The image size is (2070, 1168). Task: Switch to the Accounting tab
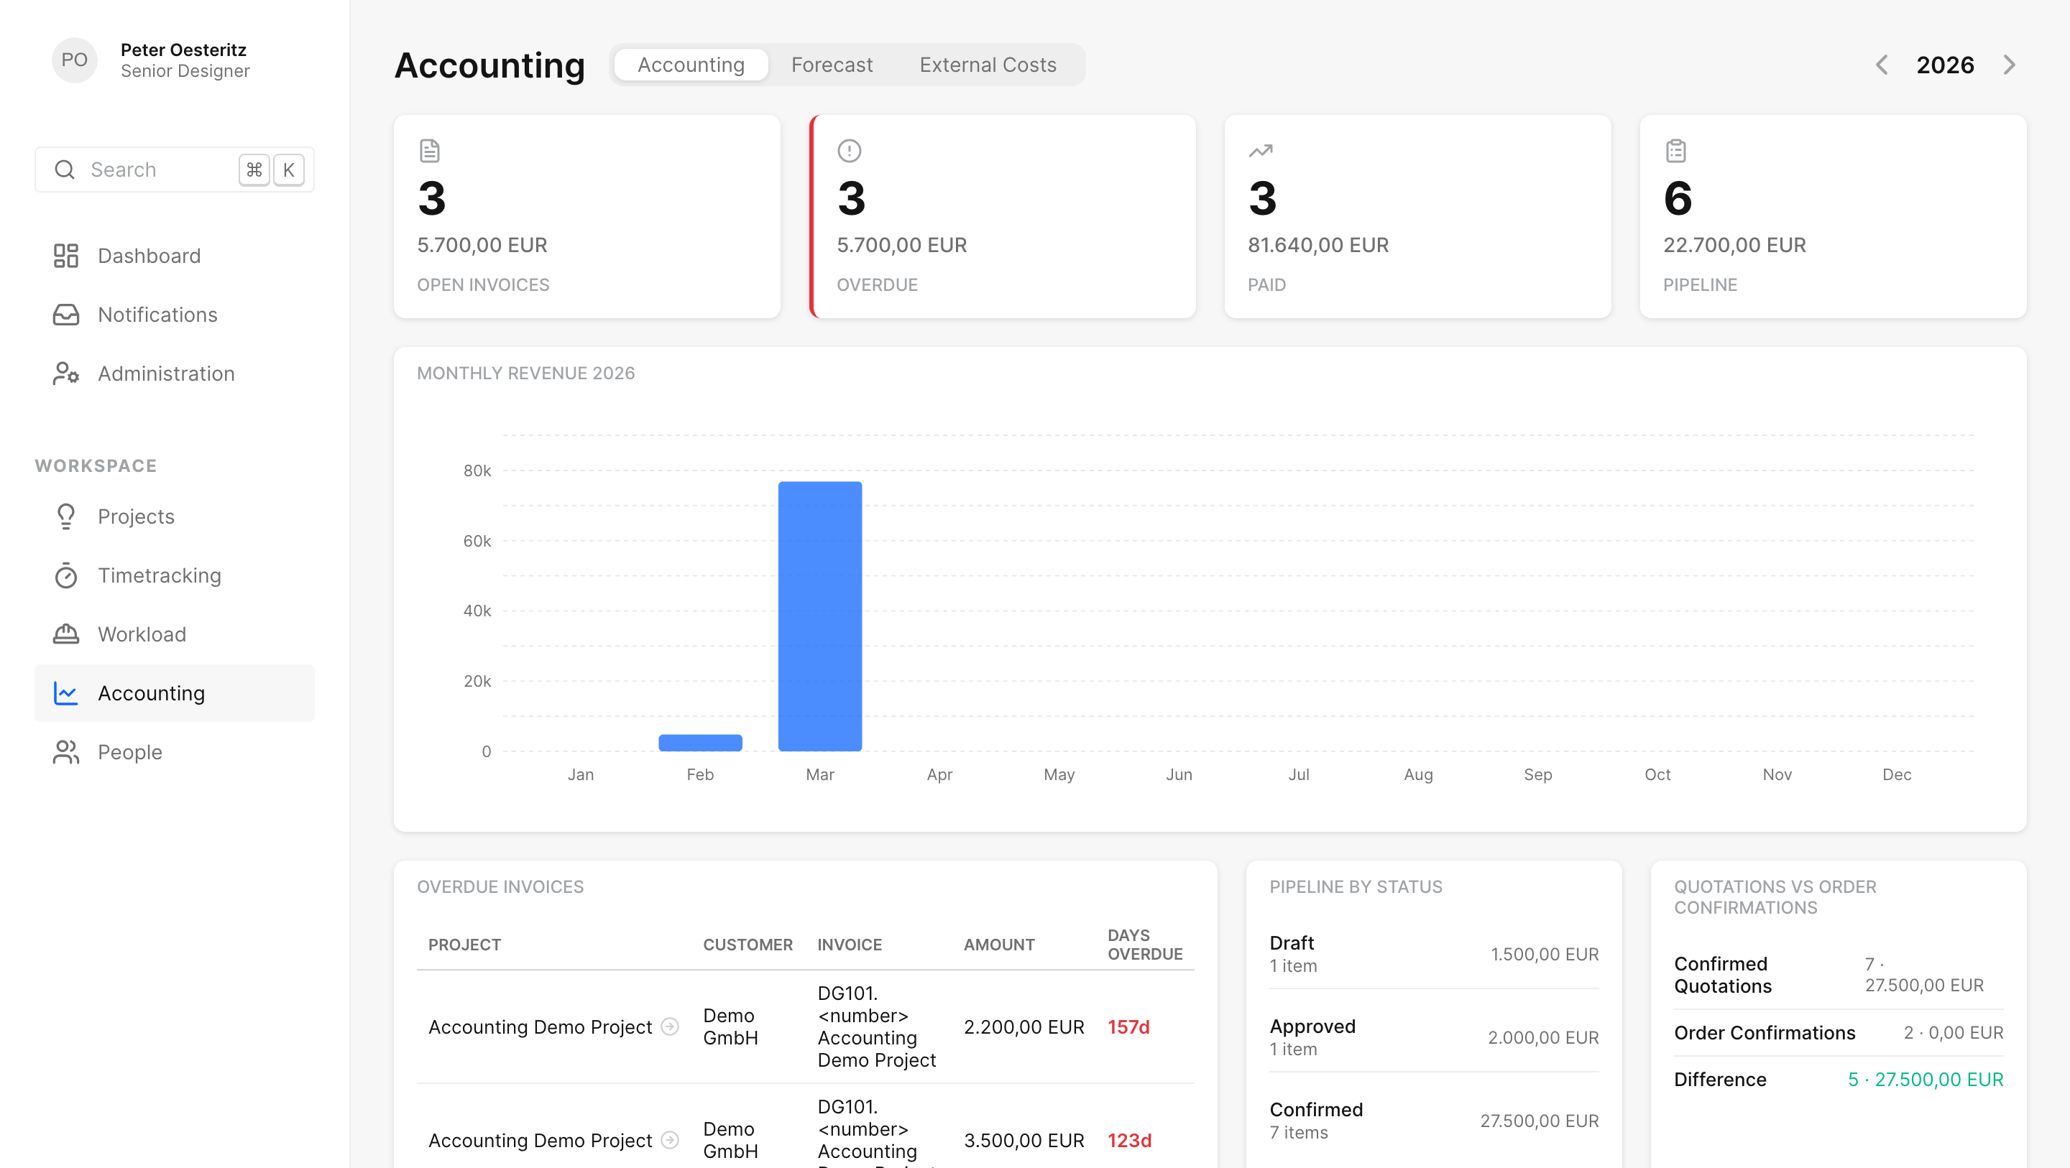691,65
